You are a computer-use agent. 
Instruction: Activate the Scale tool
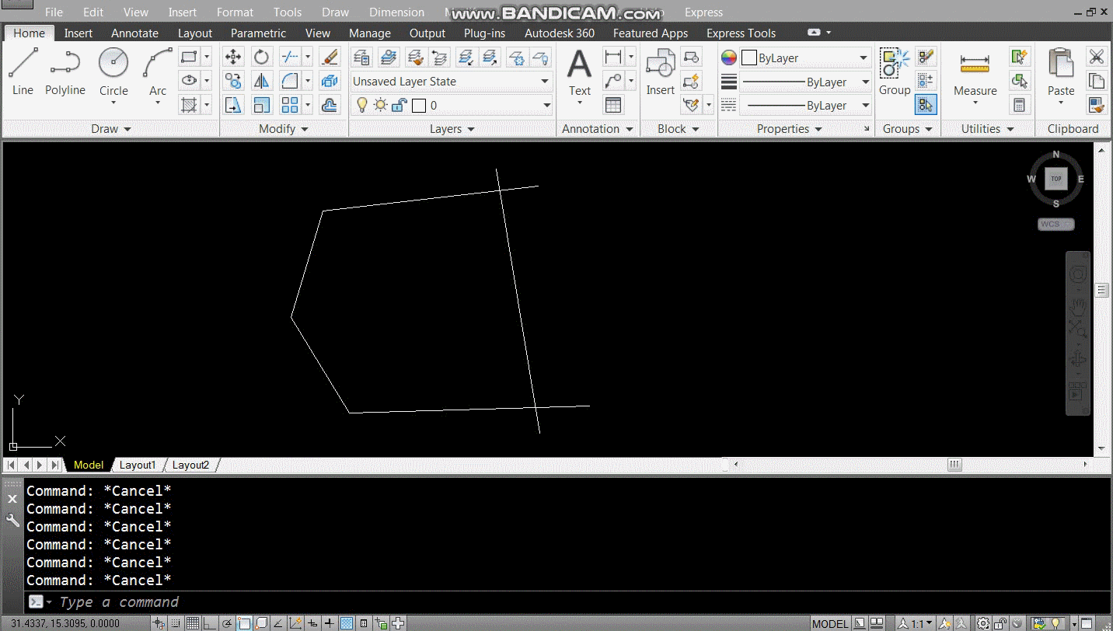click(262, 104)
